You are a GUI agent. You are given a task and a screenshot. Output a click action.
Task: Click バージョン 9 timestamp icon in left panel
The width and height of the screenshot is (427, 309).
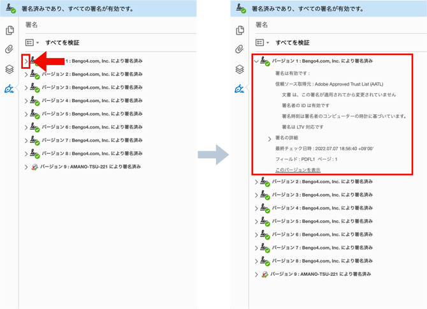pyautogui.click(x=34, y=167)
